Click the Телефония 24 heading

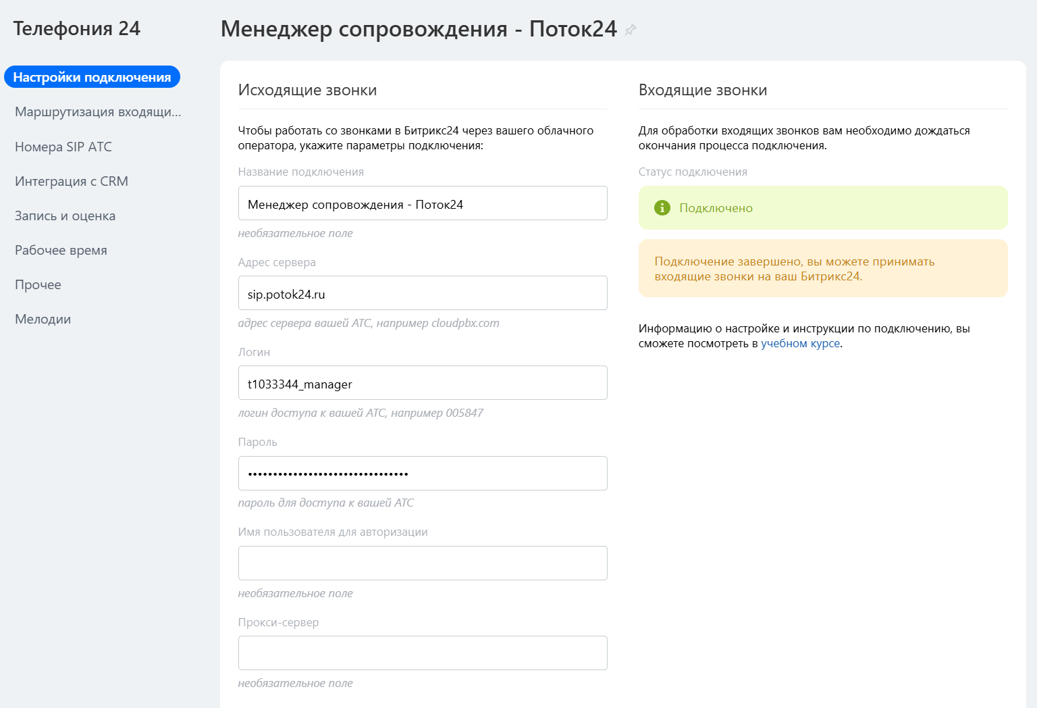click(77, 28)
